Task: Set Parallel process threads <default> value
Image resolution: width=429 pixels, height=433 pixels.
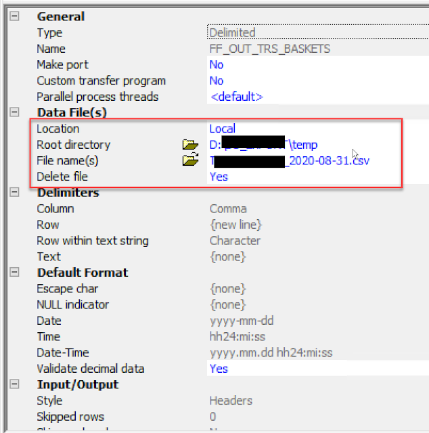Action: pos(236,97)
